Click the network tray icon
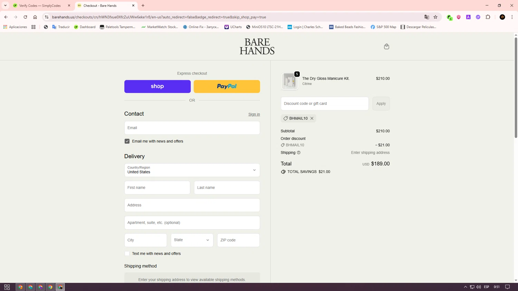518x291 pixels. tap(472, 287)
